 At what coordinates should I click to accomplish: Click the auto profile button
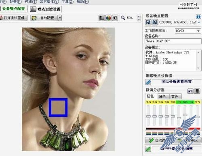tap(44, 18)
